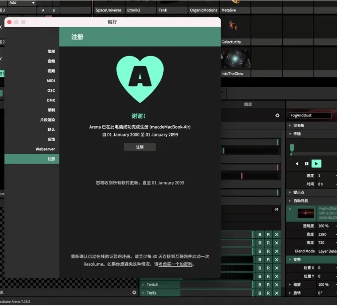Click the standalone P preset button above the effects

tap(277, 210)
